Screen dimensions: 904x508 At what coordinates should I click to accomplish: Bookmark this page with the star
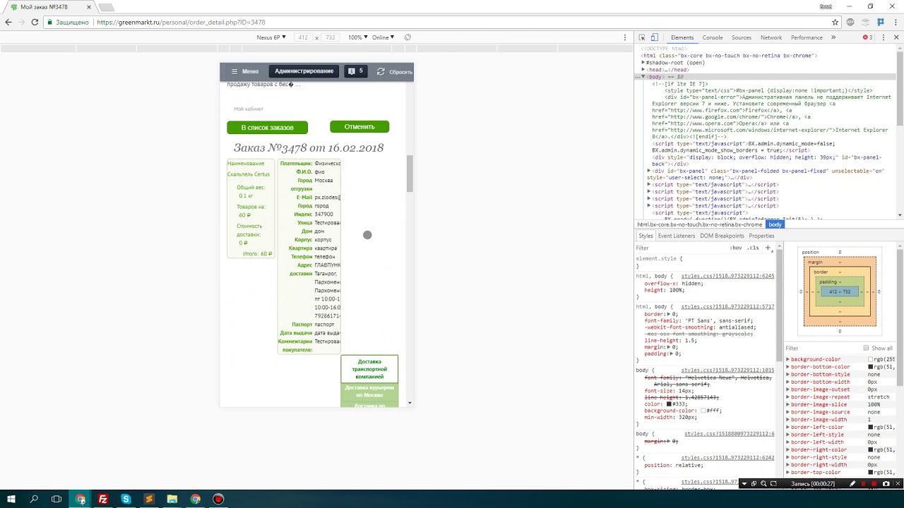point(835,22)
